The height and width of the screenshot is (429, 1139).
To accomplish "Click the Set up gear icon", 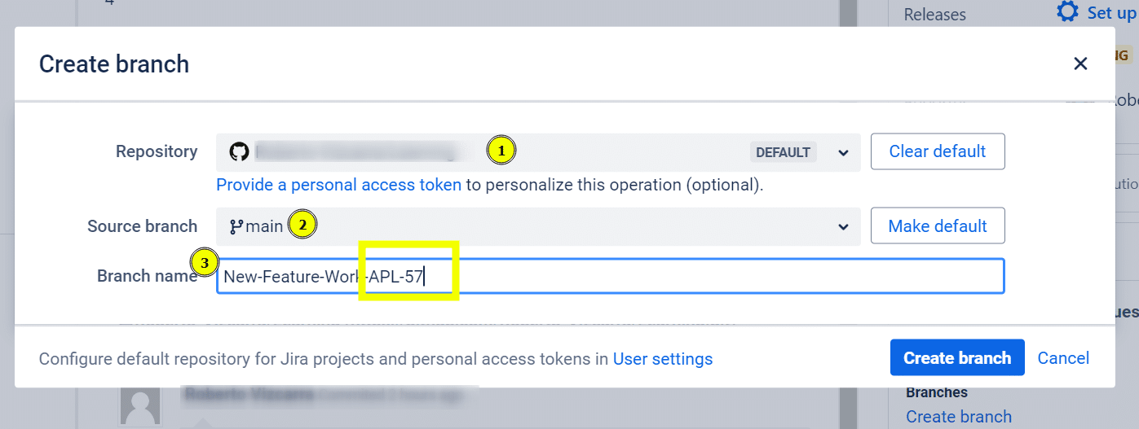I will pyautogui.click(x=1066, y=11).
